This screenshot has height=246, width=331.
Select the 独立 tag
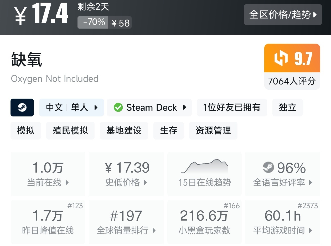point(288,108)
